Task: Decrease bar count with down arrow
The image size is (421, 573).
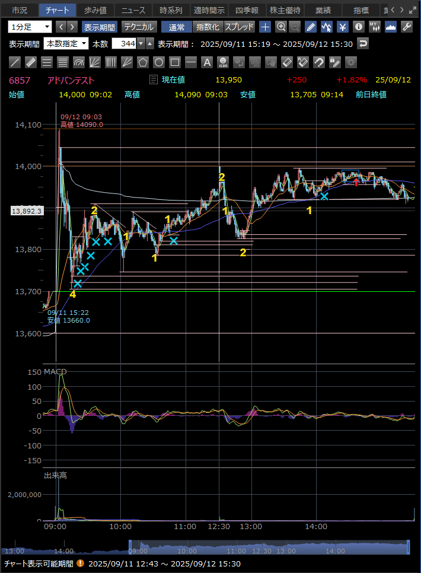Action: click(141, 44)
